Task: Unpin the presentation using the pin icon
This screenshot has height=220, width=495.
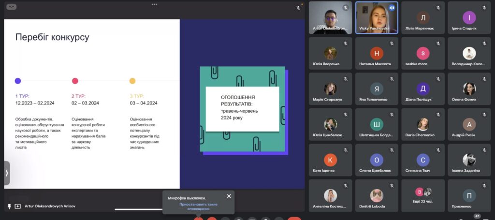Action: (x=9, y=206)
